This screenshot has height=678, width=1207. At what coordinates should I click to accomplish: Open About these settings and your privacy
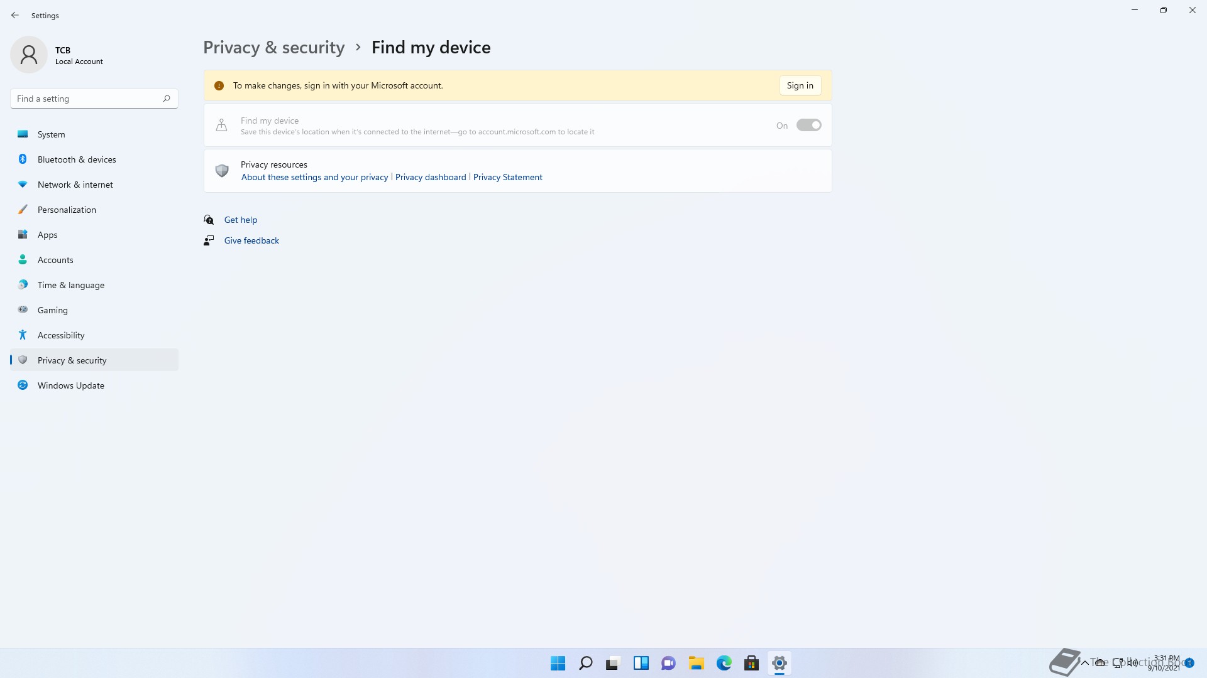pos(314,177)
